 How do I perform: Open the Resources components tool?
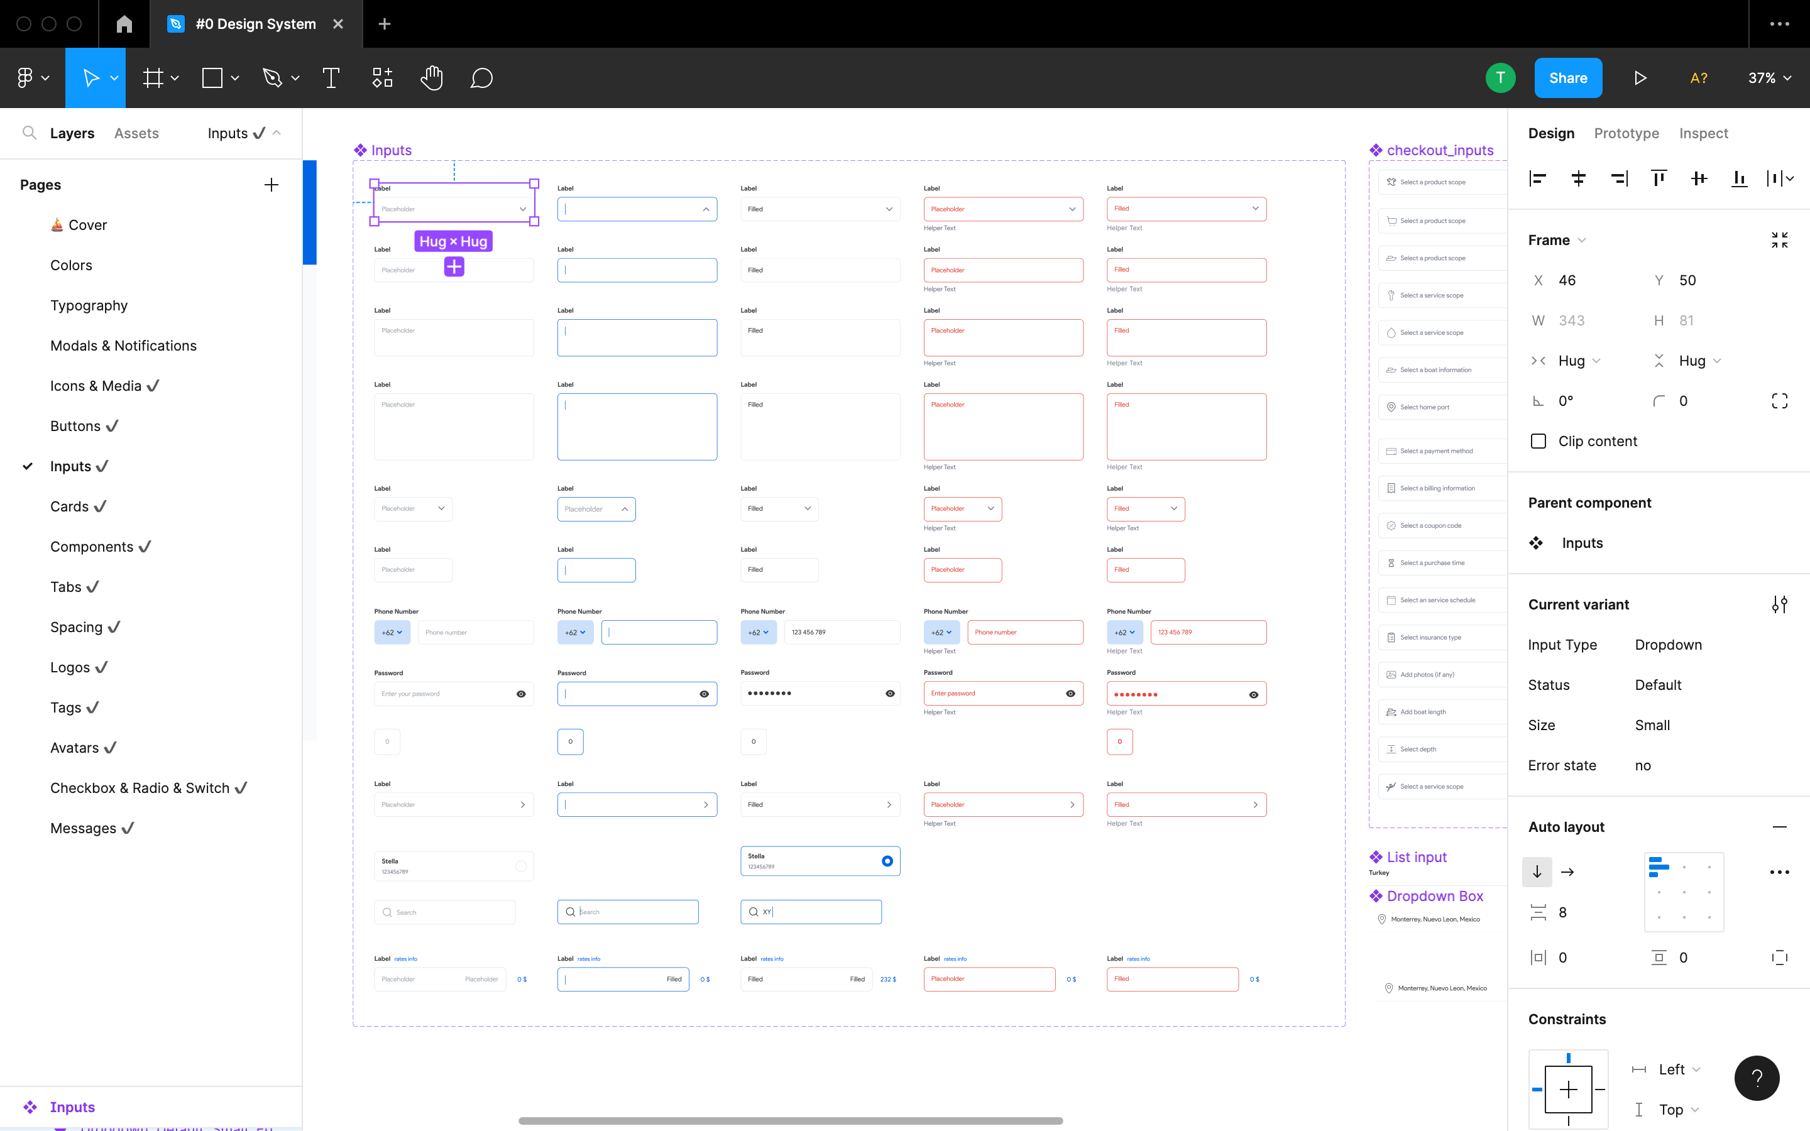click(382, 78)
